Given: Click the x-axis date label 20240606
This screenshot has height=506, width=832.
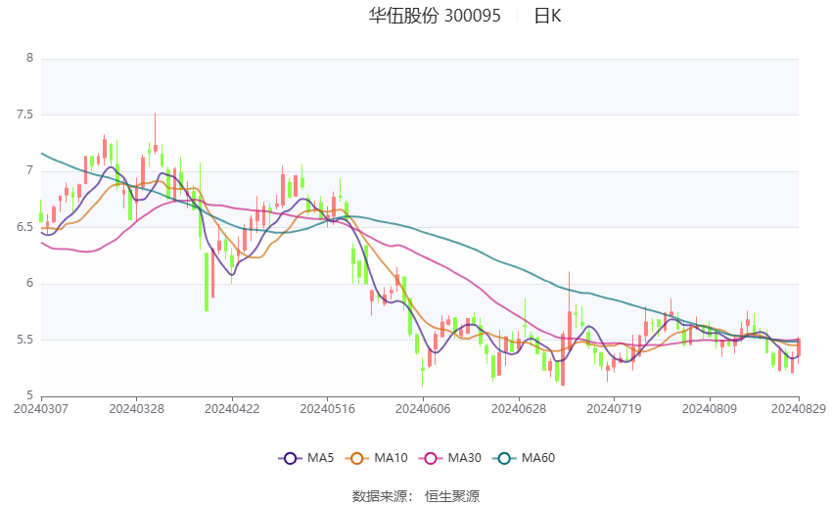Looking at the screenshot, I should click(423, 409).
